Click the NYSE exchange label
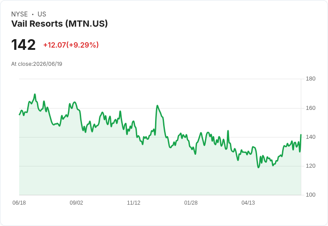Image resolution: width=328 pixels, height=226 pixels. [20, 14]
